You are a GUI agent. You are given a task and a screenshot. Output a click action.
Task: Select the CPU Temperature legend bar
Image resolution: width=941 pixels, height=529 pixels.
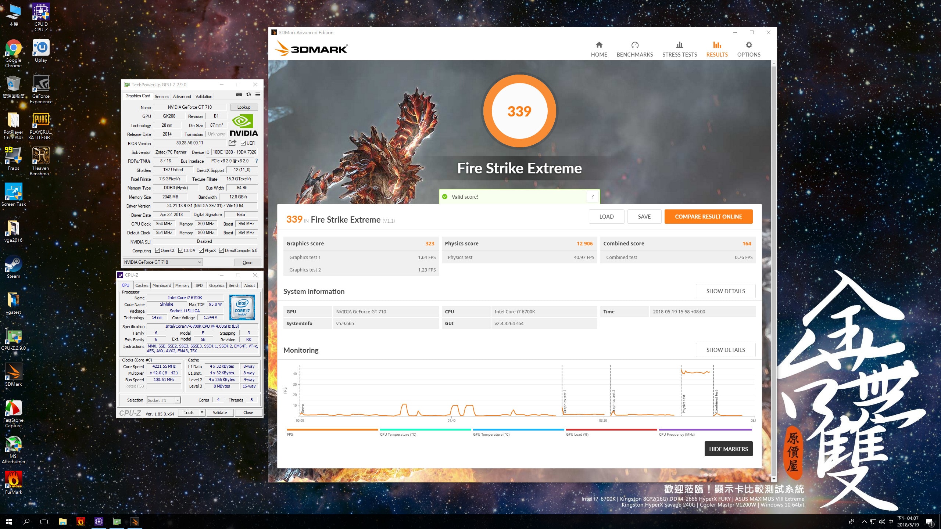pyautogui.click(x=425, y=429)
